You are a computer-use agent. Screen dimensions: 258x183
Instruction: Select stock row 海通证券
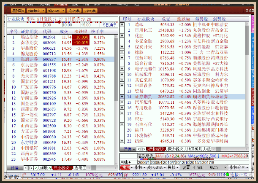61,59
